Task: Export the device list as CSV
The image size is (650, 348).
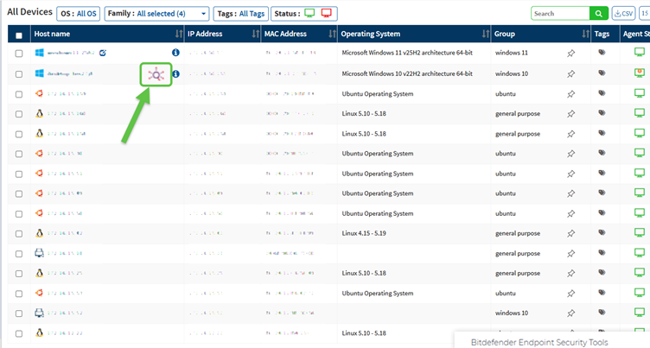Action: point(623,14)
